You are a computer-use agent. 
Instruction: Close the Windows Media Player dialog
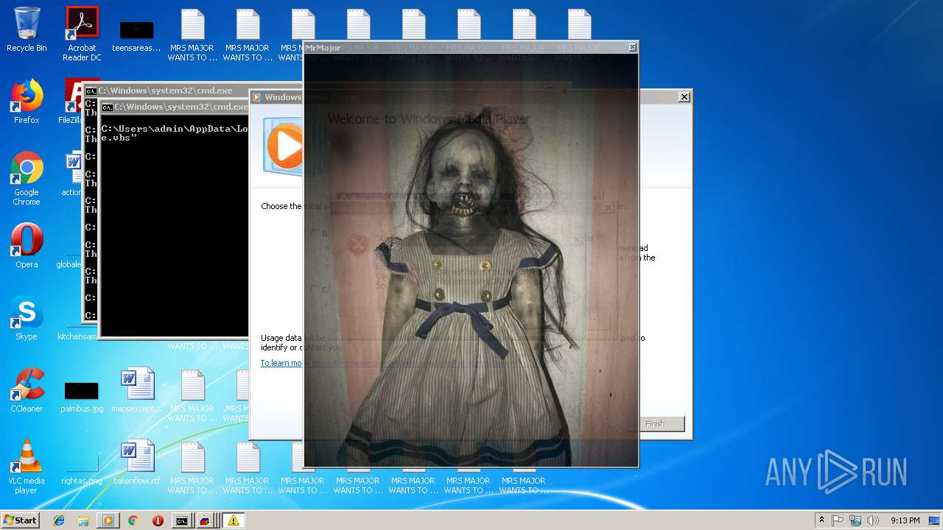(684, 96)
